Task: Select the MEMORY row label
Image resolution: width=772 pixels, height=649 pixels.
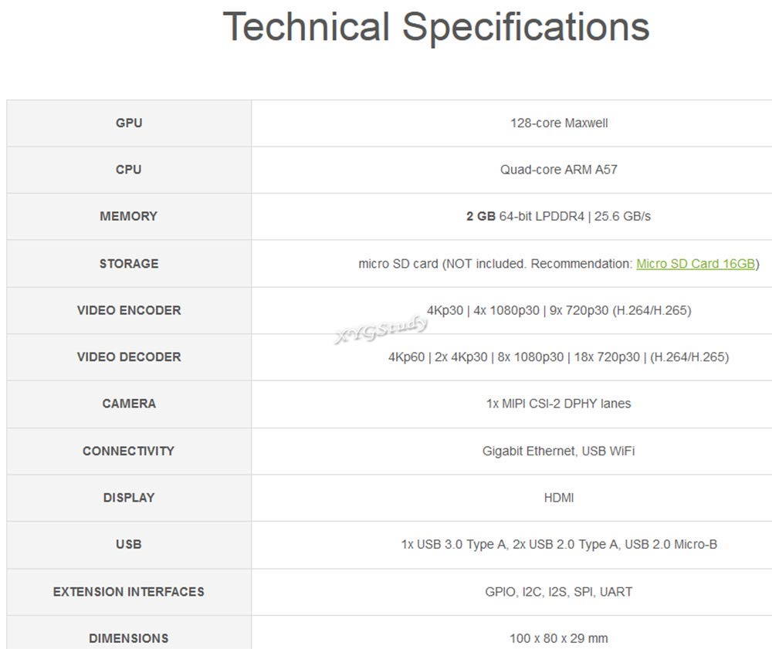Action: pos(129,216)
